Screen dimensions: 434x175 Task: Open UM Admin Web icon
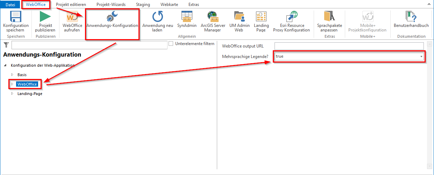[239, 16]
